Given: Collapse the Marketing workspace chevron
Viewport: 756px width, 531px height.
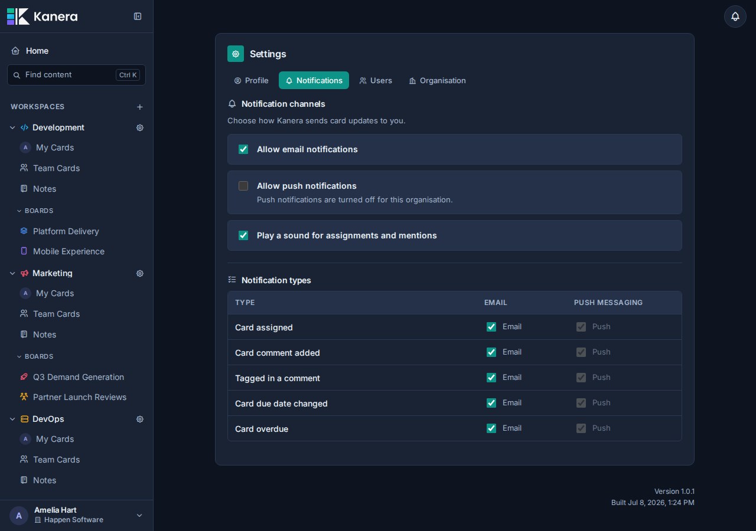Looking at the screenshot, I should pyautogui.click(x=12, y=273).
